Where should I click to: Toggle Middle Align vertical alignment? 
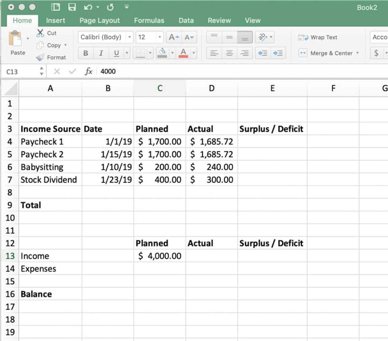pos(229,37)
